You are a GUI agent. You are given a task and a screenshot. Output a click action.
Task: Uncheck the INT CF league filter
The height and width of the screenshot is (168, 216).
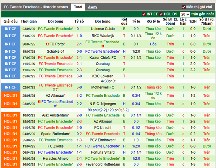pos(144,14)
